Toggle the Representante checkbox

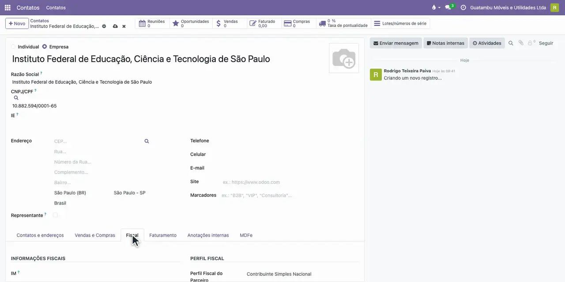point(55,215)
